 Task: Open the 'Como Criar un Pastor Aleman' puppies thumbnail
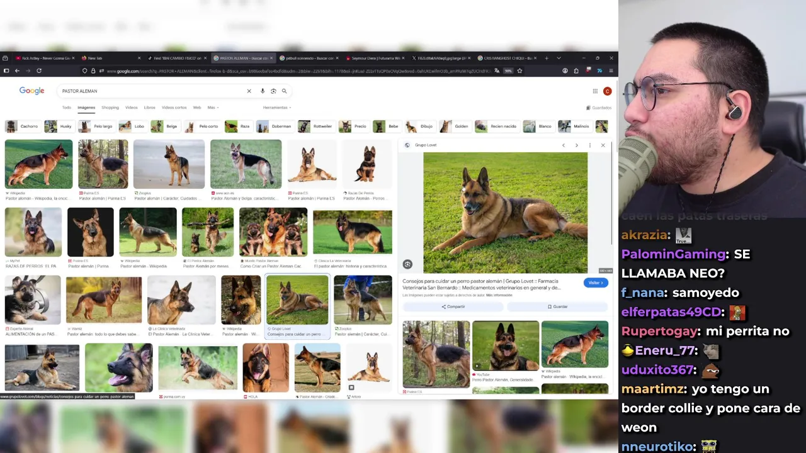click(273, 232)
